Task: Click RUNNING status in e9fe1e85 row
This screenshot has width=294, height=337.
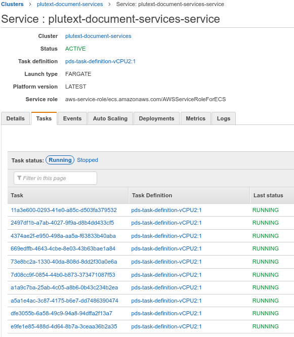Action: point(266,326)
